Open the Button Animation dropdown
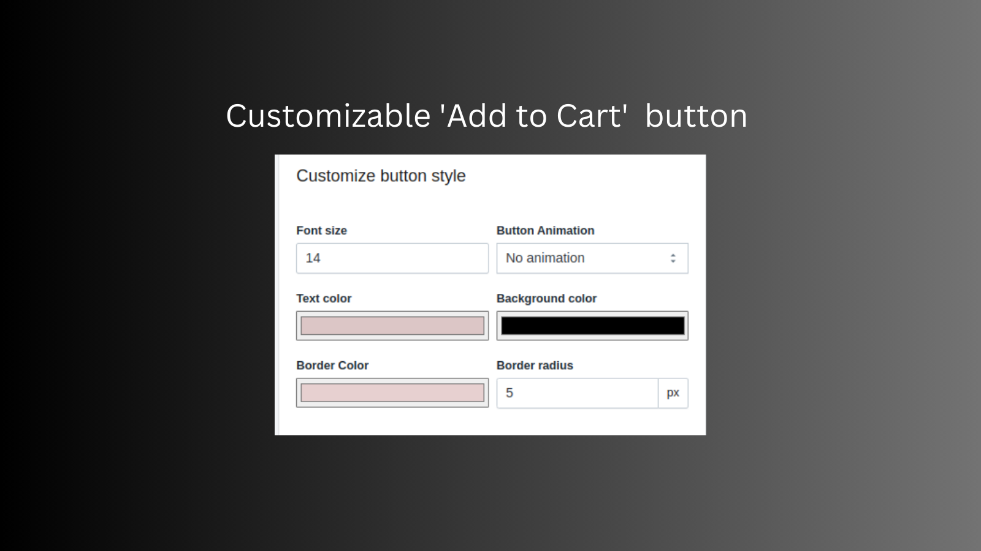 [592, 258]
